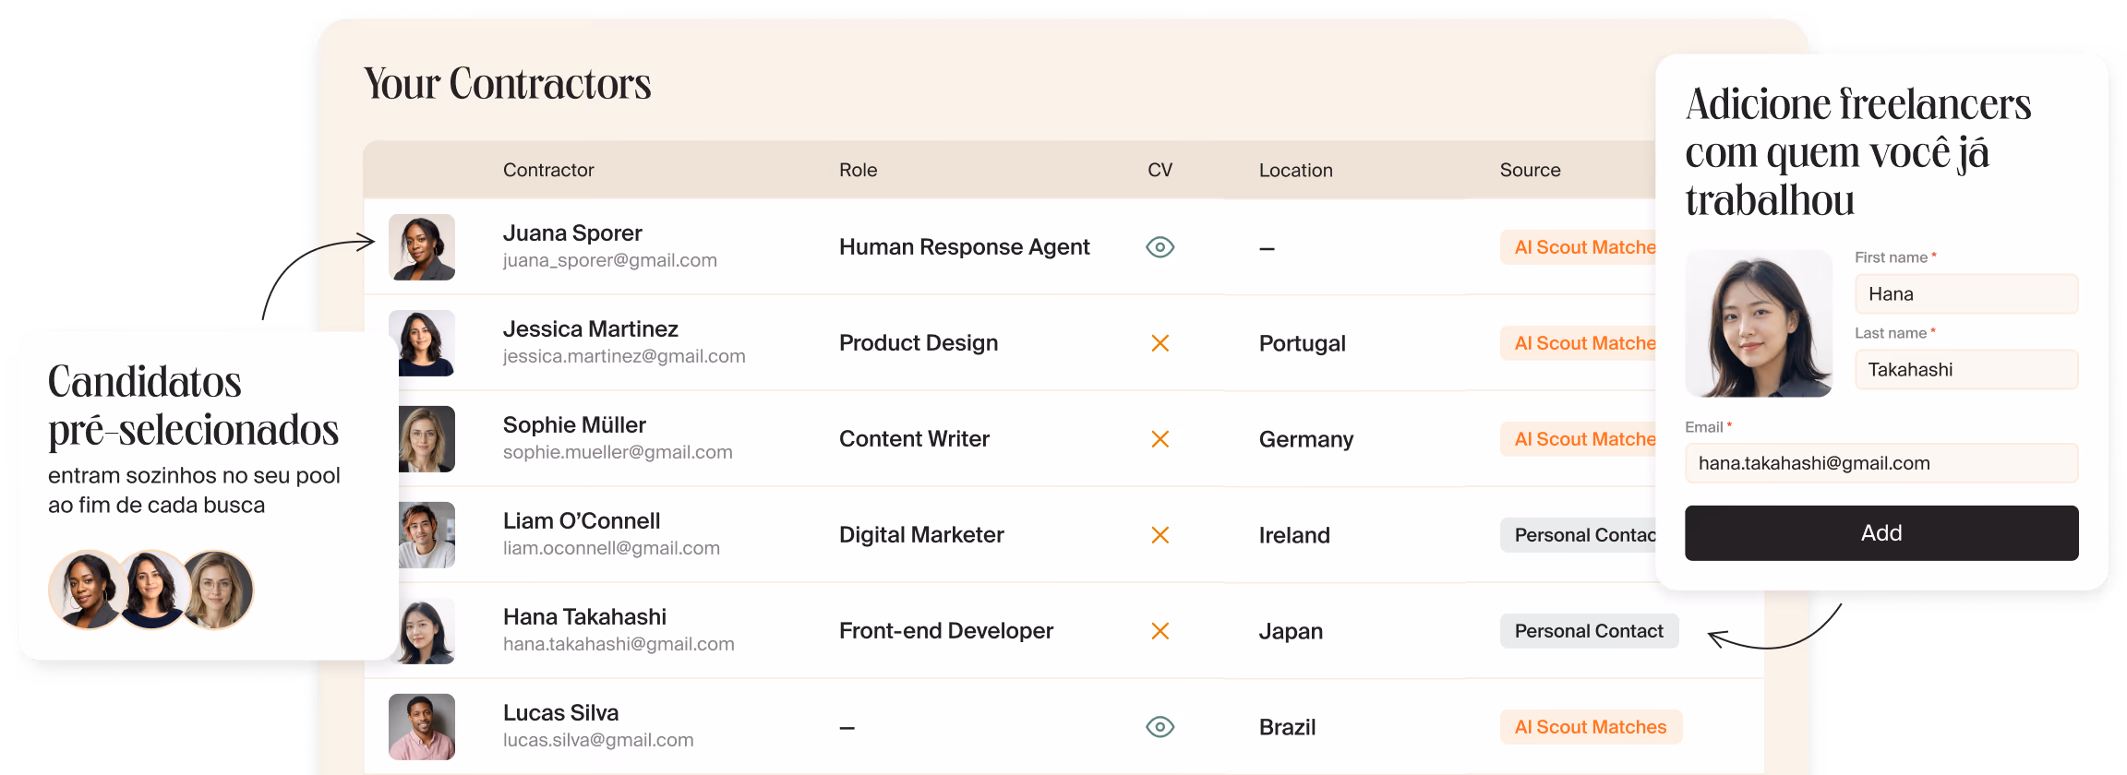Focus the First name field containing Hana

pos(1966,294)
